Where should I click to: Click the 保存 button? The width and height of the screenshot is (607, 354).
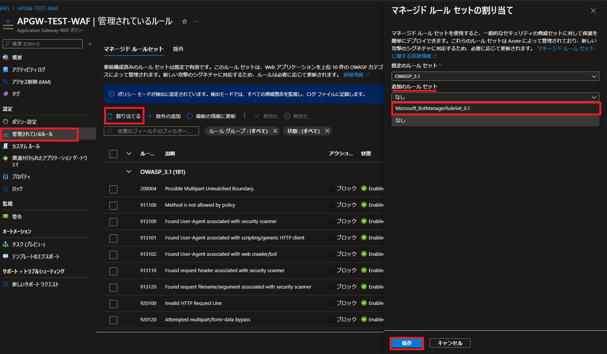coord(407,343)
